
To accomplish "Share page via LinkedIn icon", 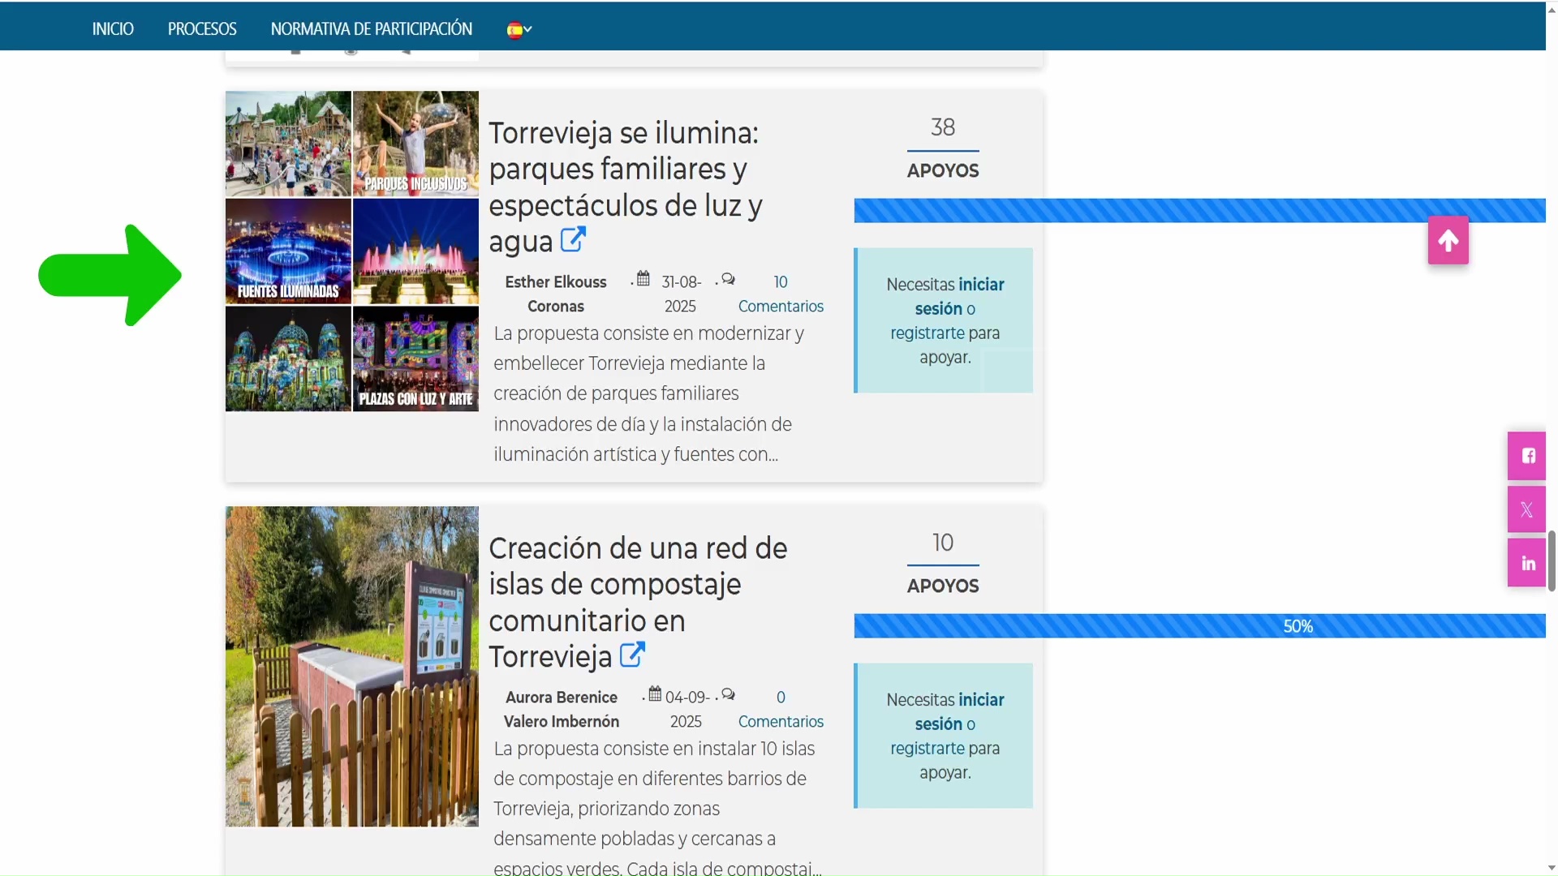I will point(1527,564).
